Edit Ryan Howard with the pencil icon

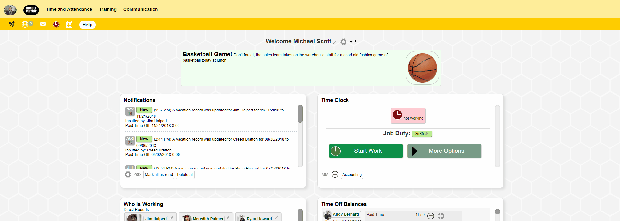(x=276, y=218)
